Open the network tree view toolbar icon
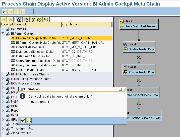180x137 pixels. [x=23, y=12]
